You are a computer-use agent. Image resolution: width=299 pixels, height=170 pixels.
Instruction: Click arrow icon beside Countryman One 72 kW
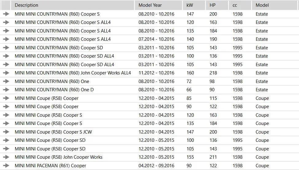coord(6,81)
